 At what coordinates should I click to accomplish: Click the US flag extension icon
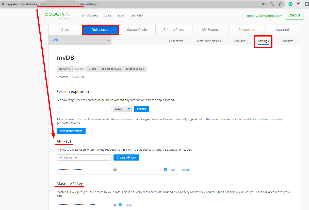299,4
